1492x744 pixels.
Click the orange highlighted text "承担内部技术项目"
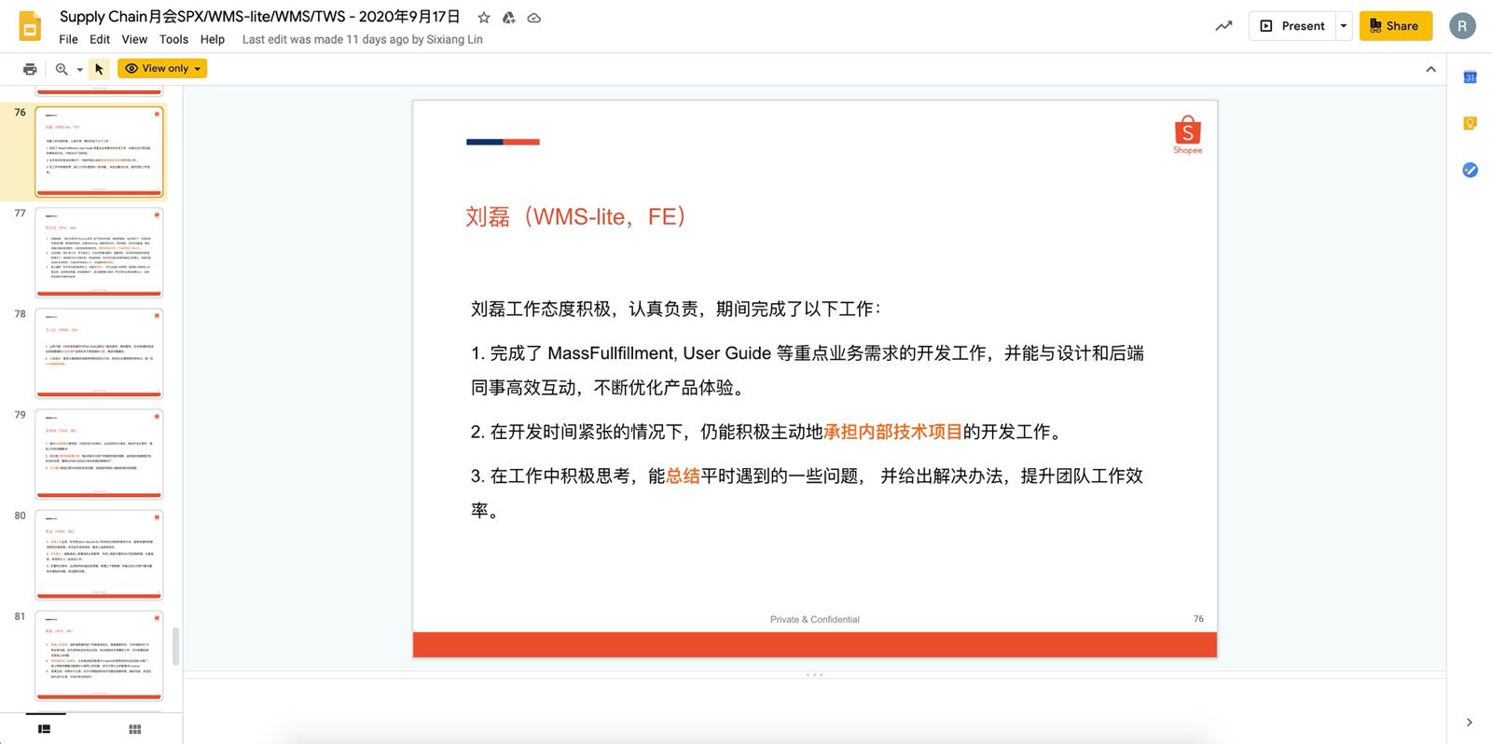tap(892, 432)
